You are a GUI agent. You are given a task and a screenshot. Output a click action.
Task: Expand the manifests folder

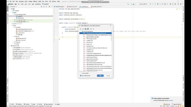(x=12, y=11)
